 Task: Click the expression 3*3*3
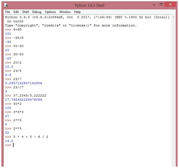18,112
